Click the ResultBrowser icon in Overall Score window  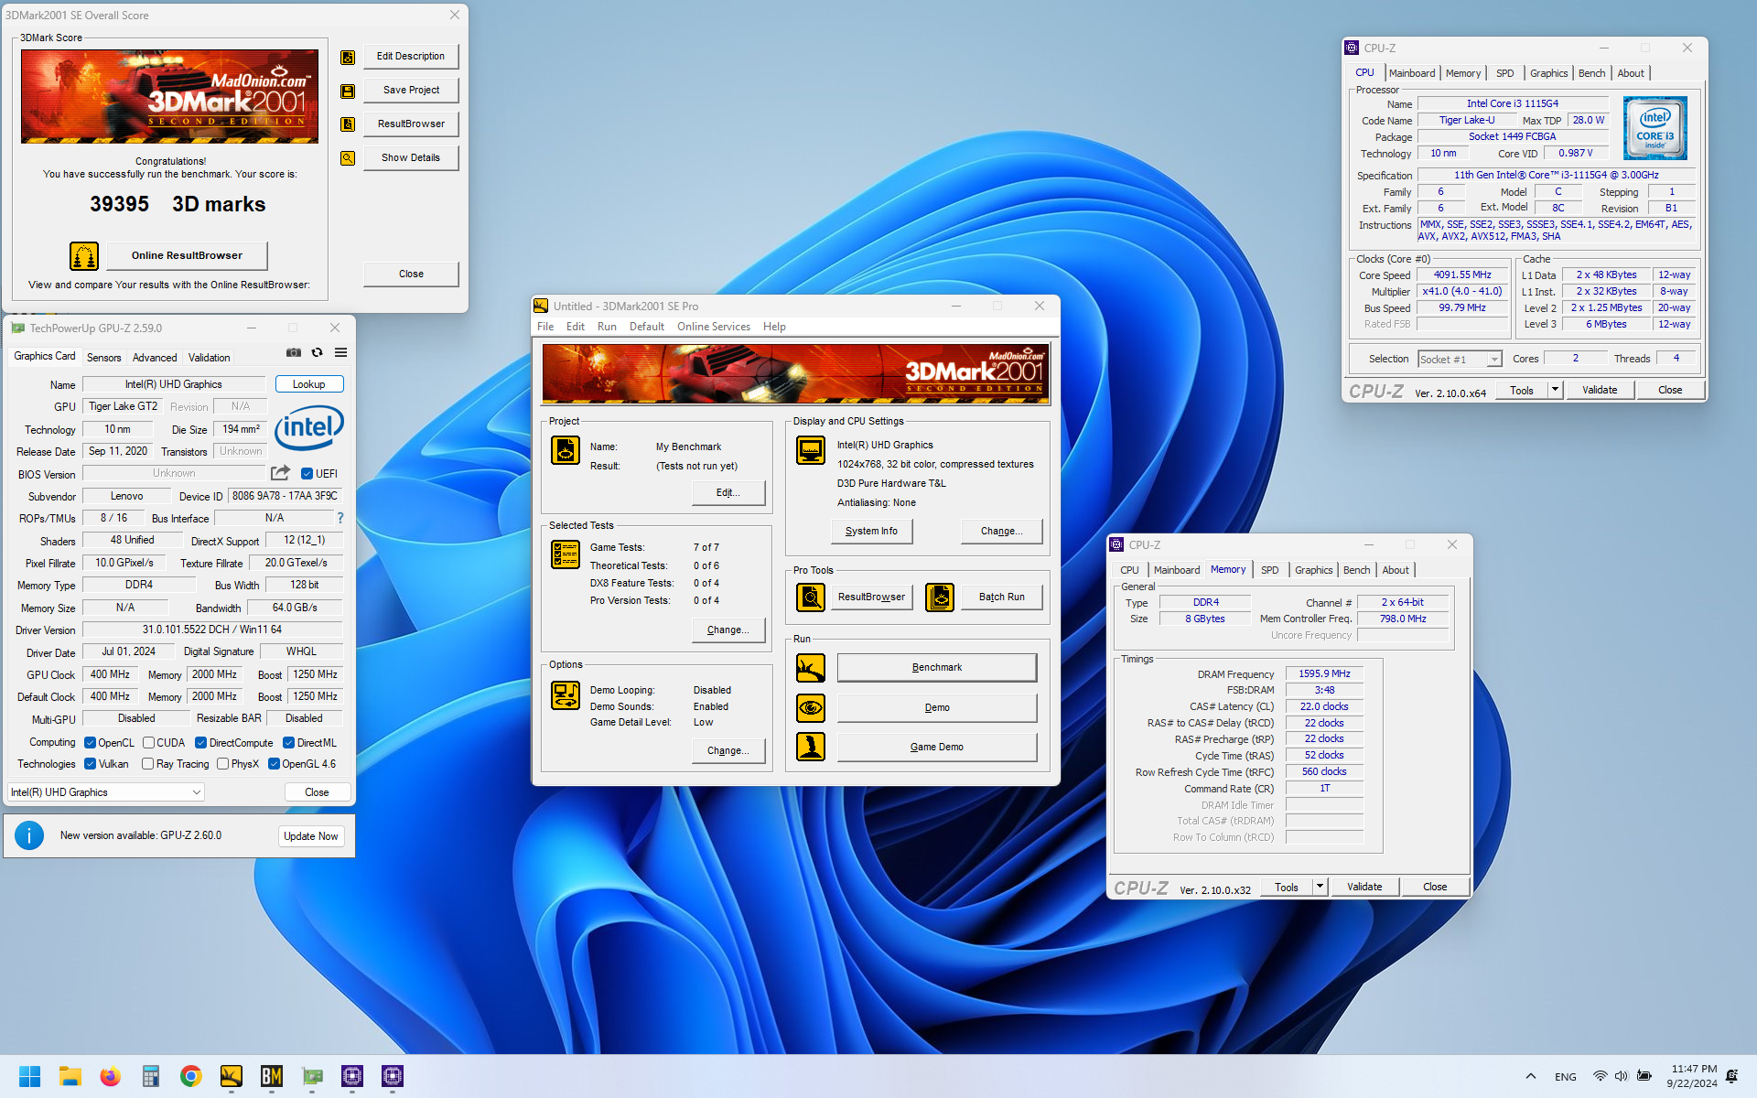348,124
